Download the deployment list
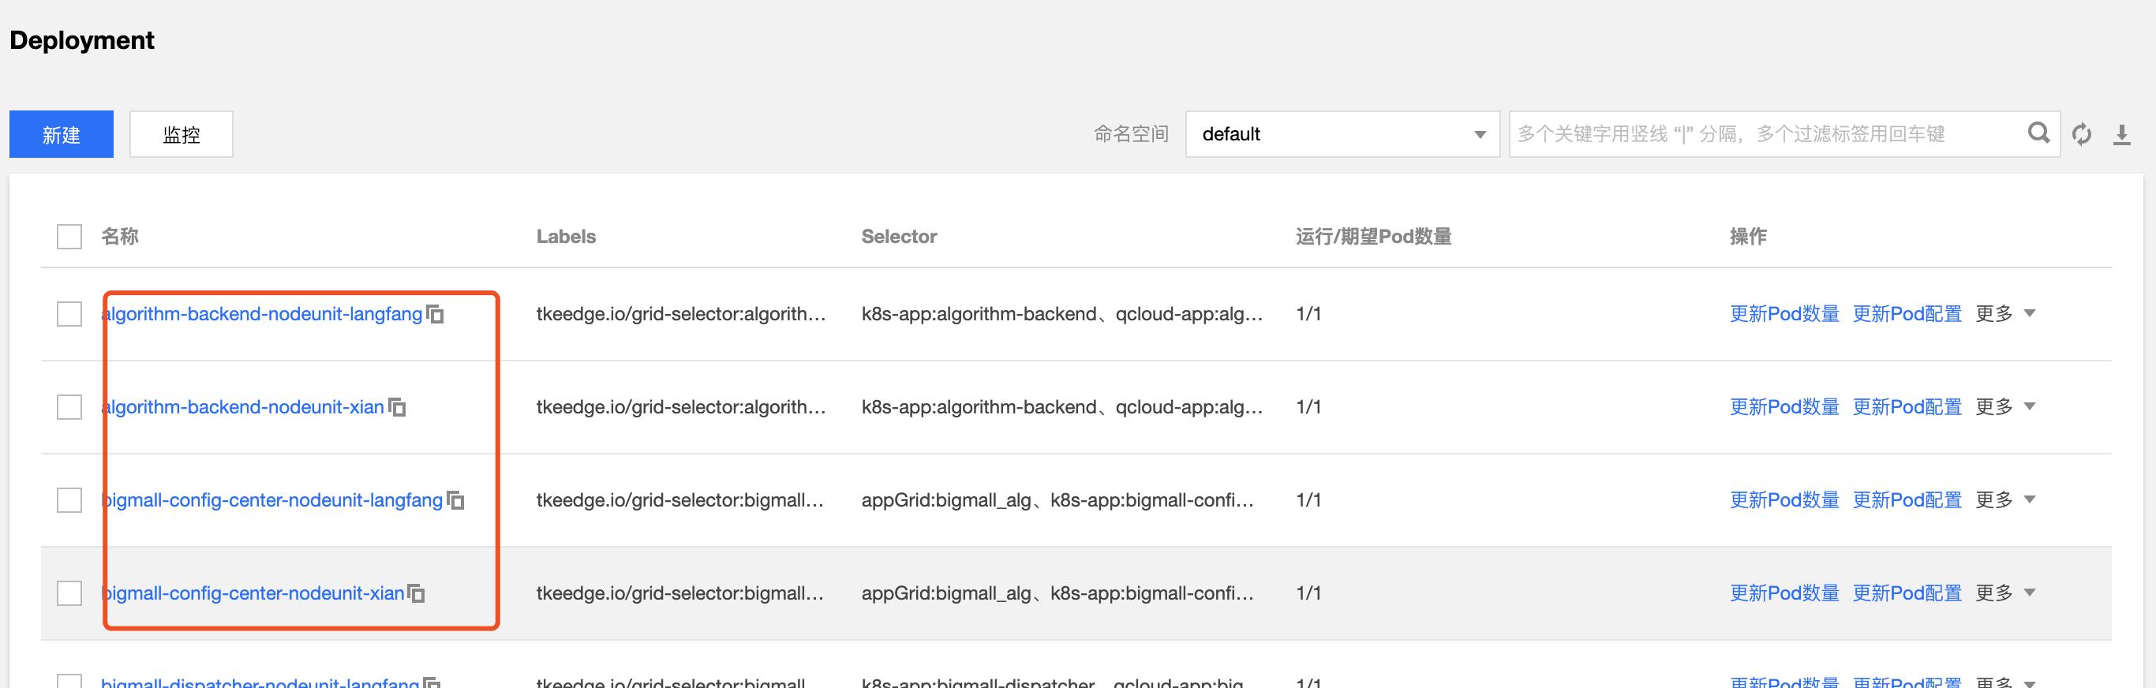Image resolution: width=2156 pixels, height=688 pixels. click(x=2122, y=134)
